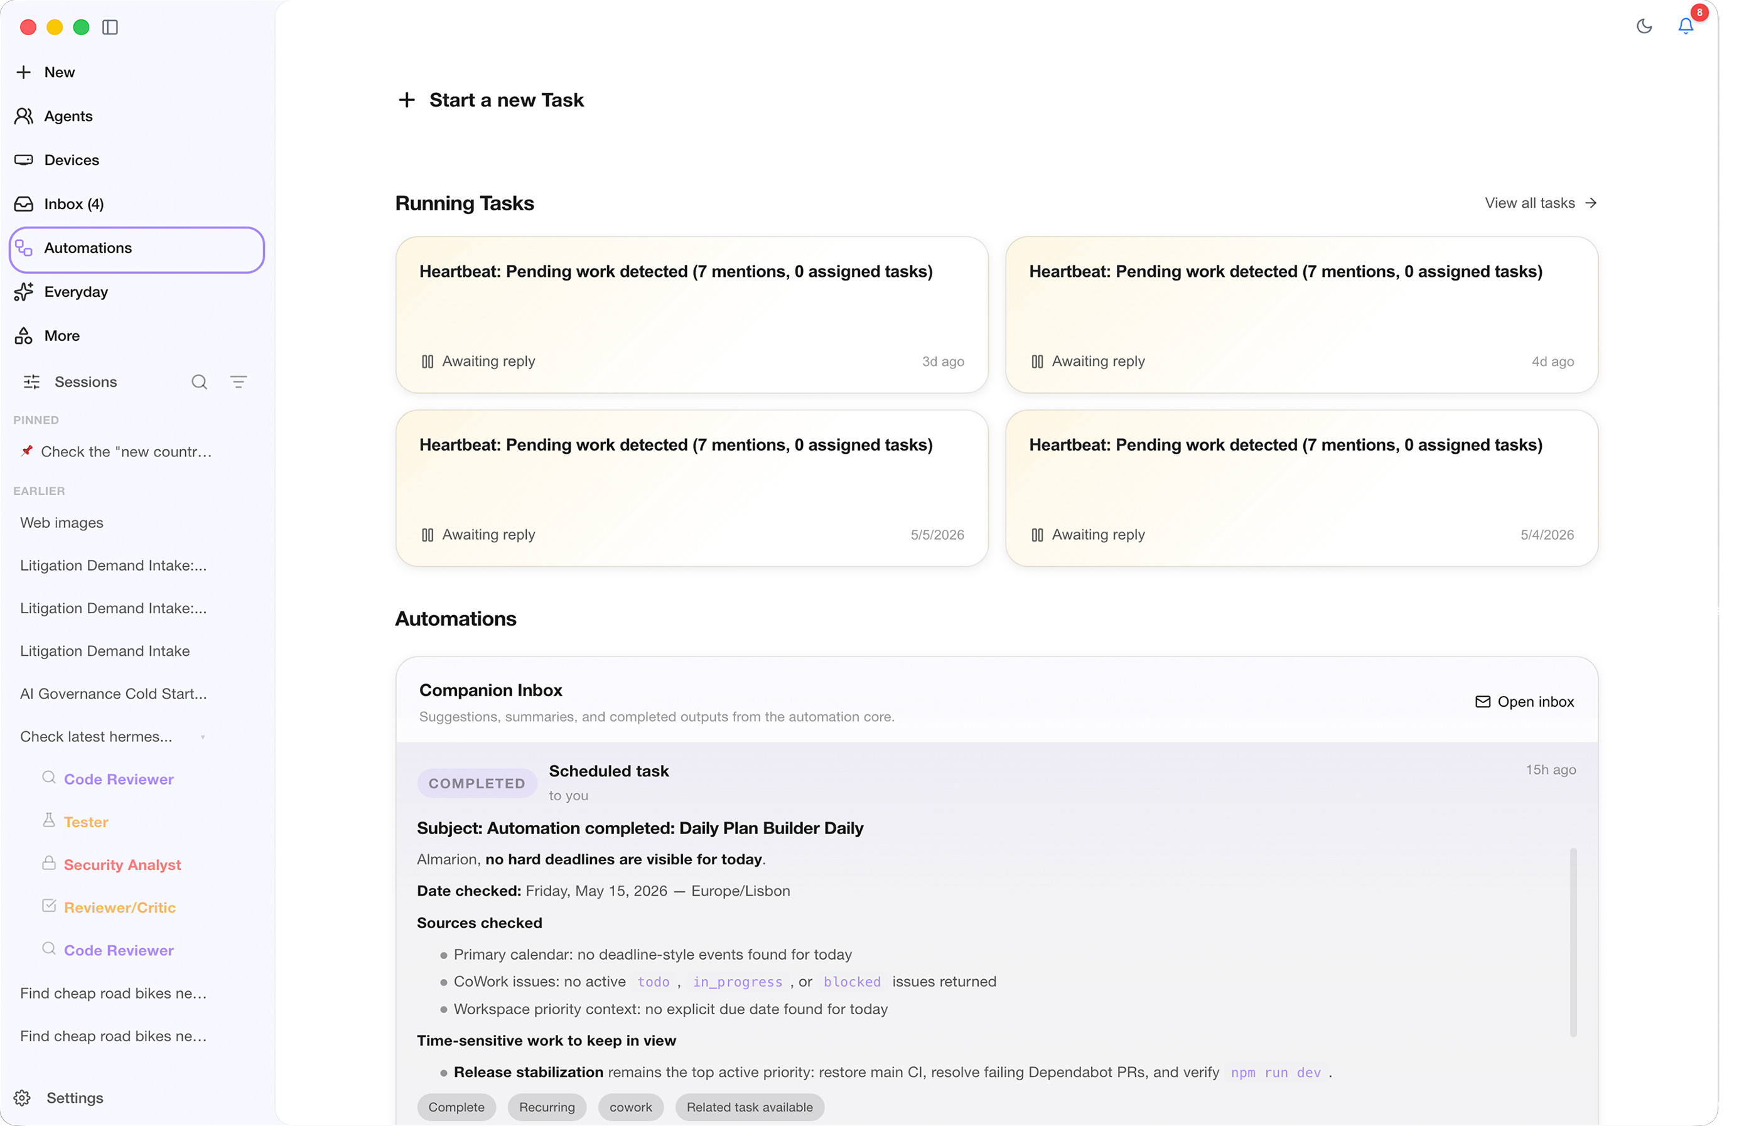
Task: Click the Devices hardware icon
Action: click(23, 159)
